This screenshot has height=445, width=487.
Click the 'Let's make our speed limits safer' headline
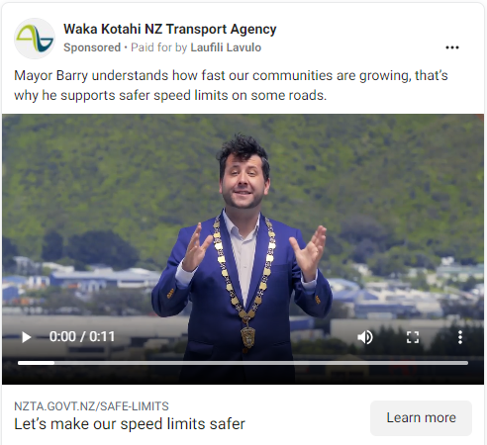(x=130, y=424)
